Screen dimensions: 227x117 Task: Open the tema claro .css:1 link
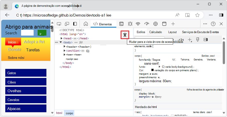pyautogui.click(x=202, y=112)
